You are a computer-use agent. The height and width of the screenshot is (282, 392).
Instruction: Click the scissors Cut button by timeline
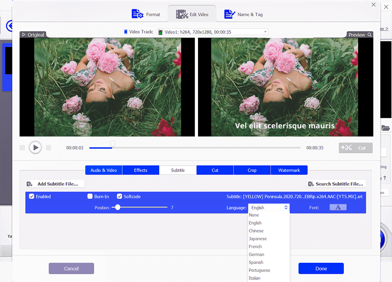pos(356,148)
